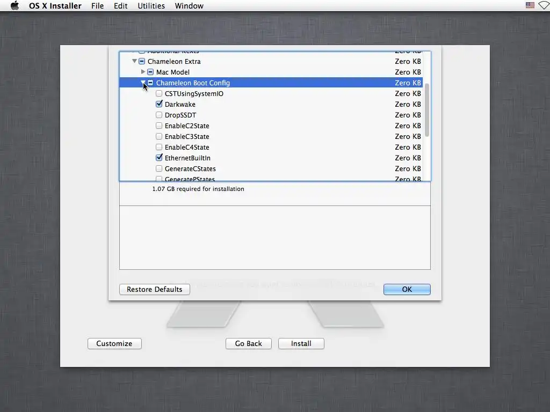
Task: Enable the DropSSDT checkbox
Action: coord(159,115)
